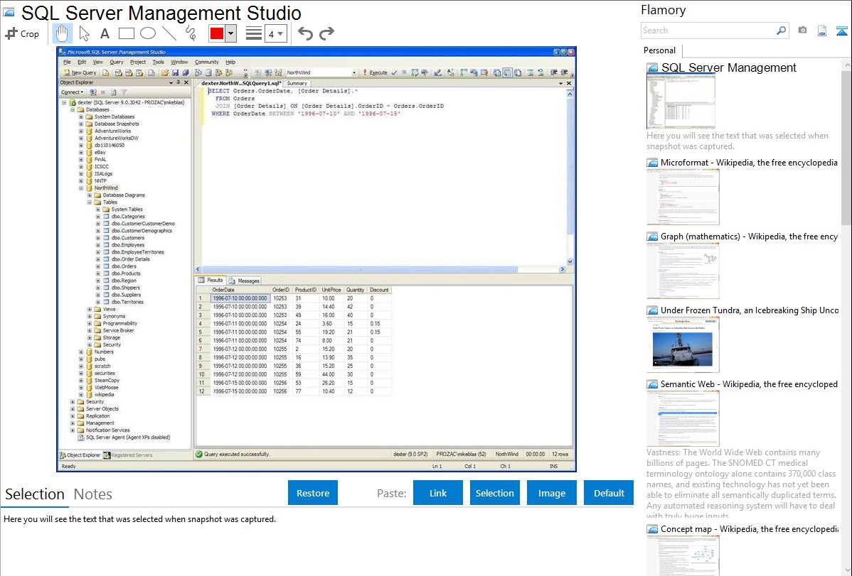Image resolution: width=852 pixels, height=576 pixels.
Task: Click the Flamory list scrollbar up arrow
Action: click(x=847, y=65)
